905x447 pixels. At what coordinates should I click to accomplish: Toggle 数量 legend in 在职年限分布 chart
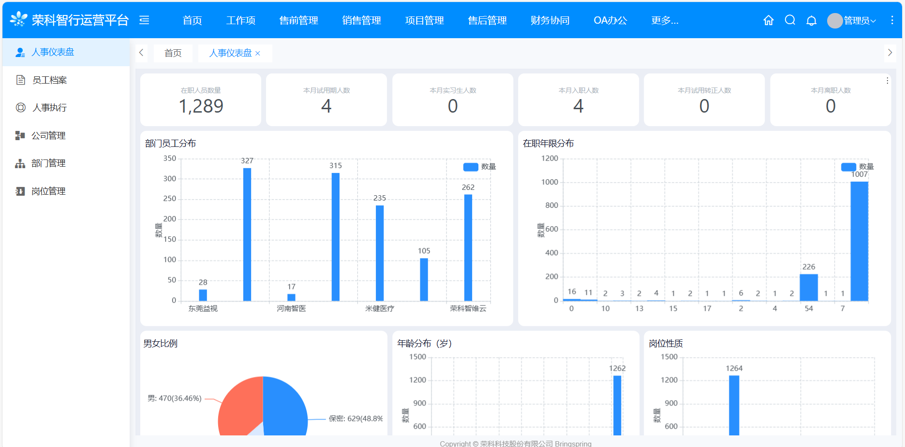pos(857,167)
